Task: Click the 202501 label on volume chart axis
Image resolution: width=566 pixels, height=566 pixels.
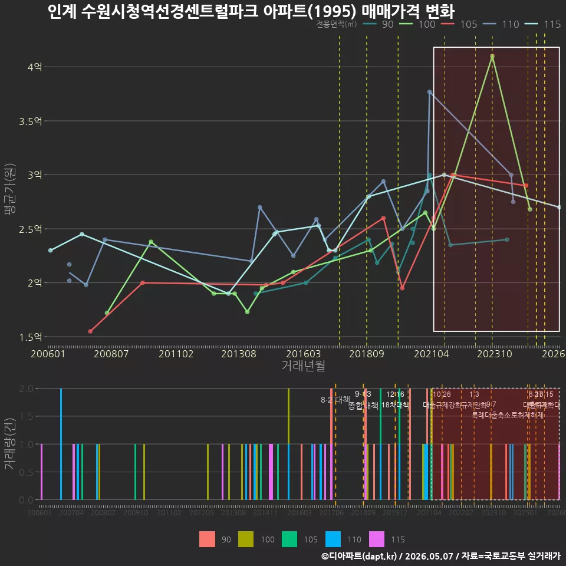Action: 525,512
